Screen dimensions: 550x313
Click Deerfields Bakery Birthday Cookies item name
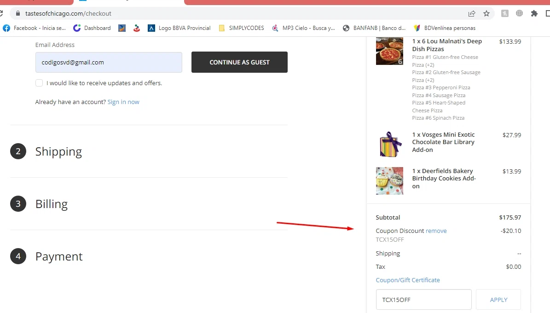point(444,179)
